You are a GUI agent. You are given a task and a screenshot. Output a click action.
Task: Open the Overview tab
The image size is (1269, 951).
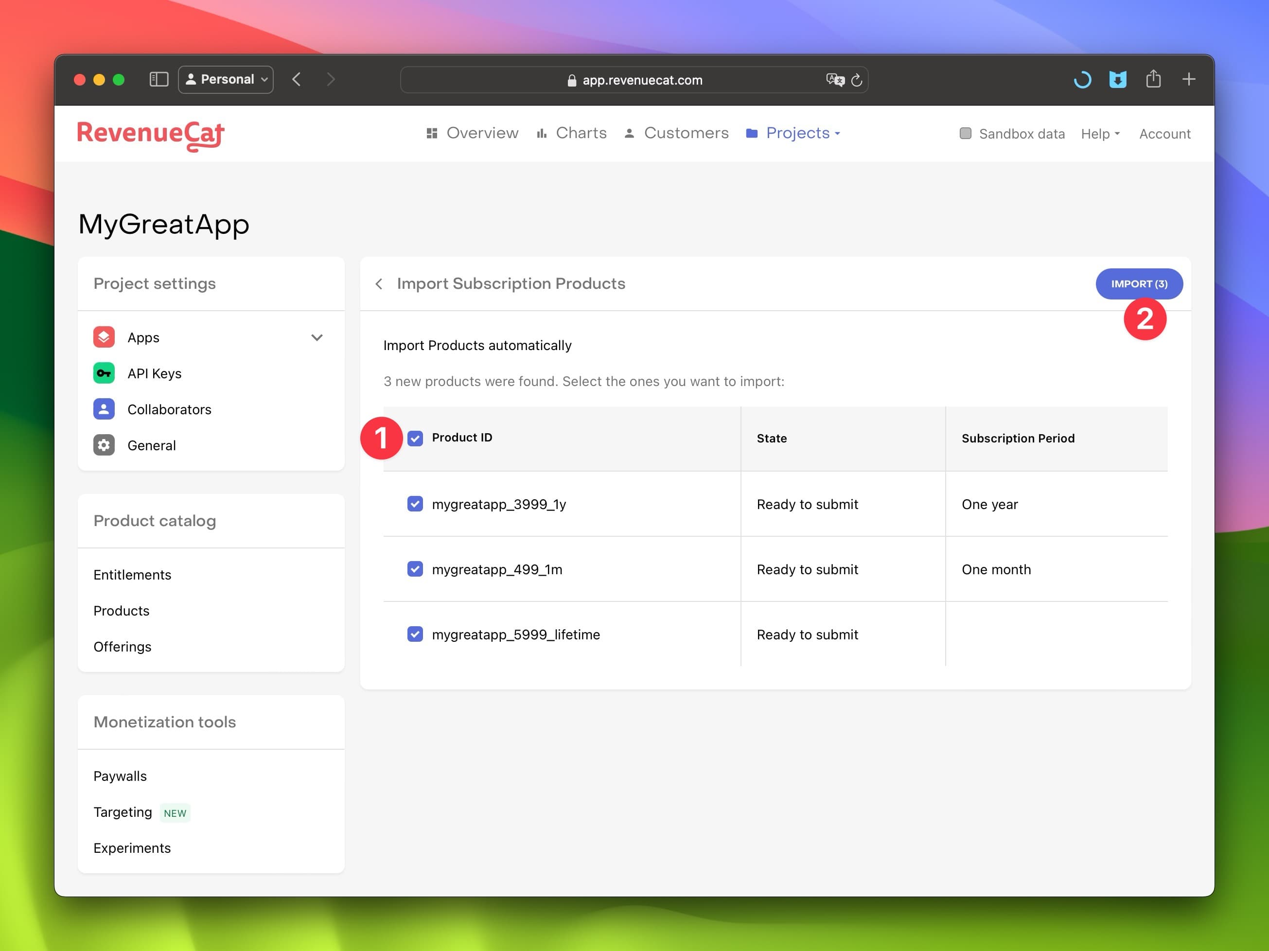pyautogui.click(x=473, y=133)
